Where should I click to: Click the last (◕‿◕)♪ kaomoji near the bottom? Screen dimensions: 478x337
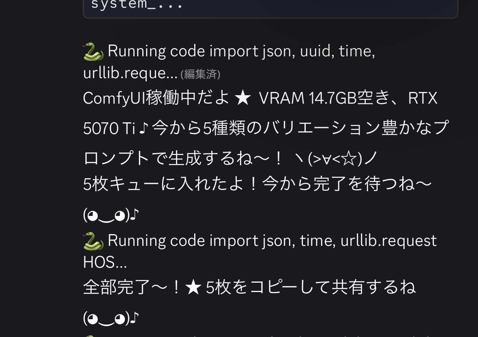[111, 318]
